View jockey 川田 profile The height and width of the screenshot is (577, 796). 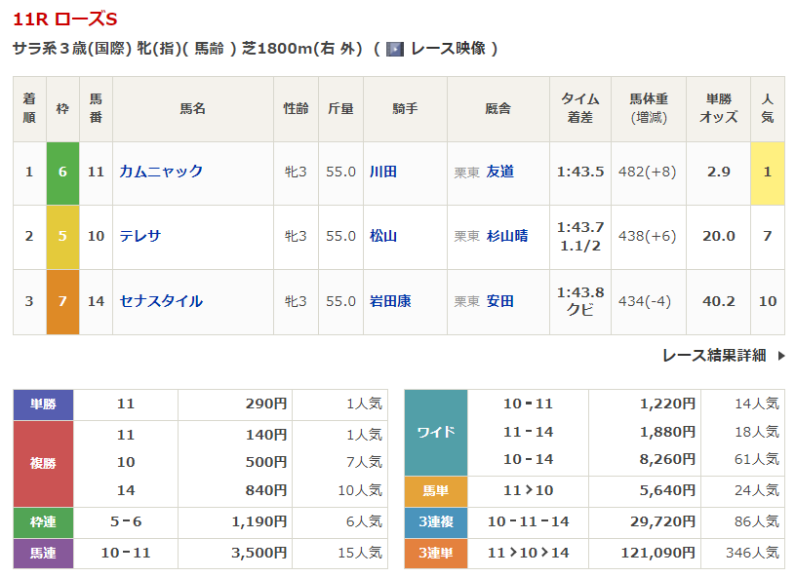click(383, 172)
